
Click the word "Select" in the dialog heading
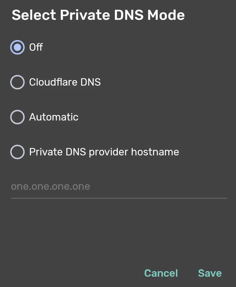(x=34, y=15)
